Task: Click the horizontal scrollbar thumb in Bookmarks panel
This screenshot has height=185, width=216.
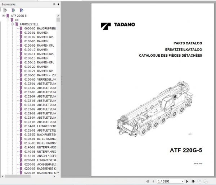Action: [x=18, y=176]
